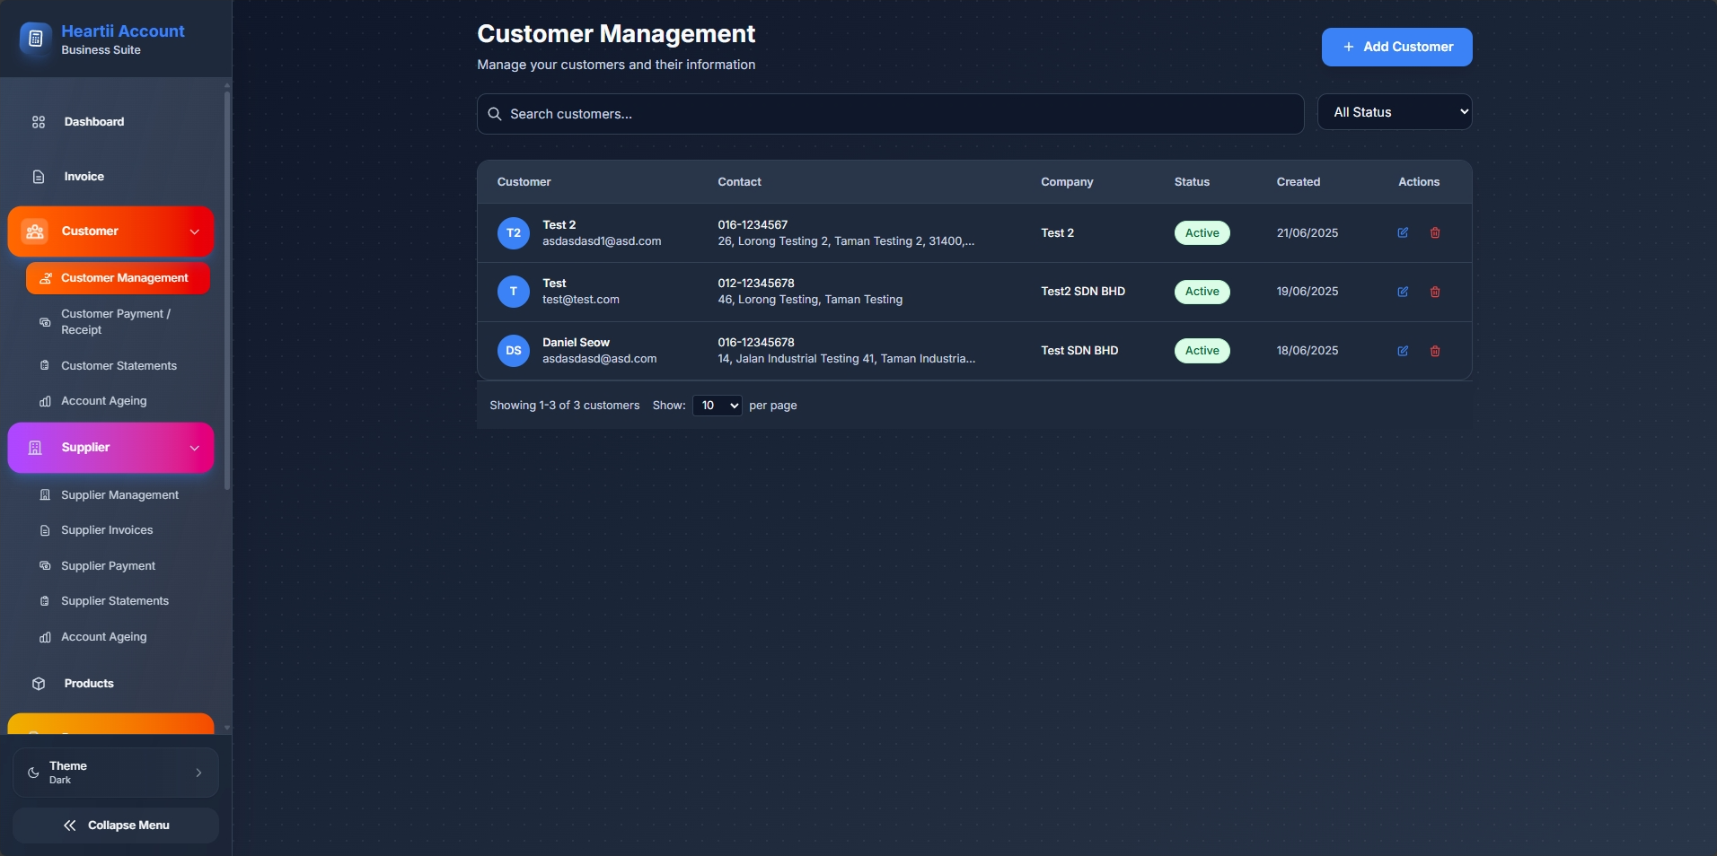Click the Add Customer button
1717x856 pixels.
click(1396, 47)
